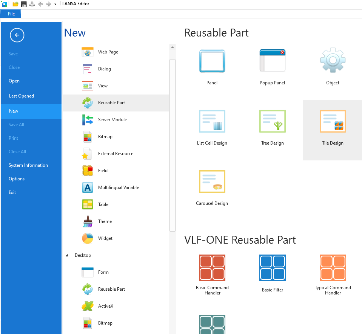Select the Basic Filter template

click(x=273, y=268)
